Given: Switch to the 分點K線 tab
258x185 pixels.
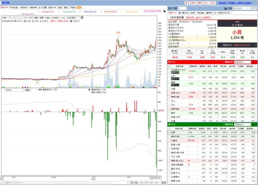Looking at the screenshot, I should click(23, 8).
